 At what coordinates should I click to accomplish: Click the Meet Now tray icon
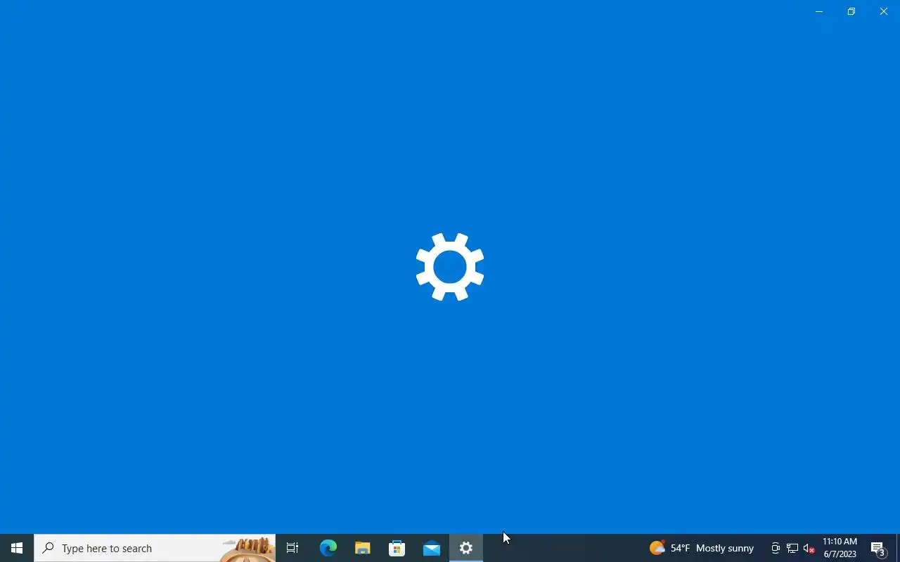775,548
